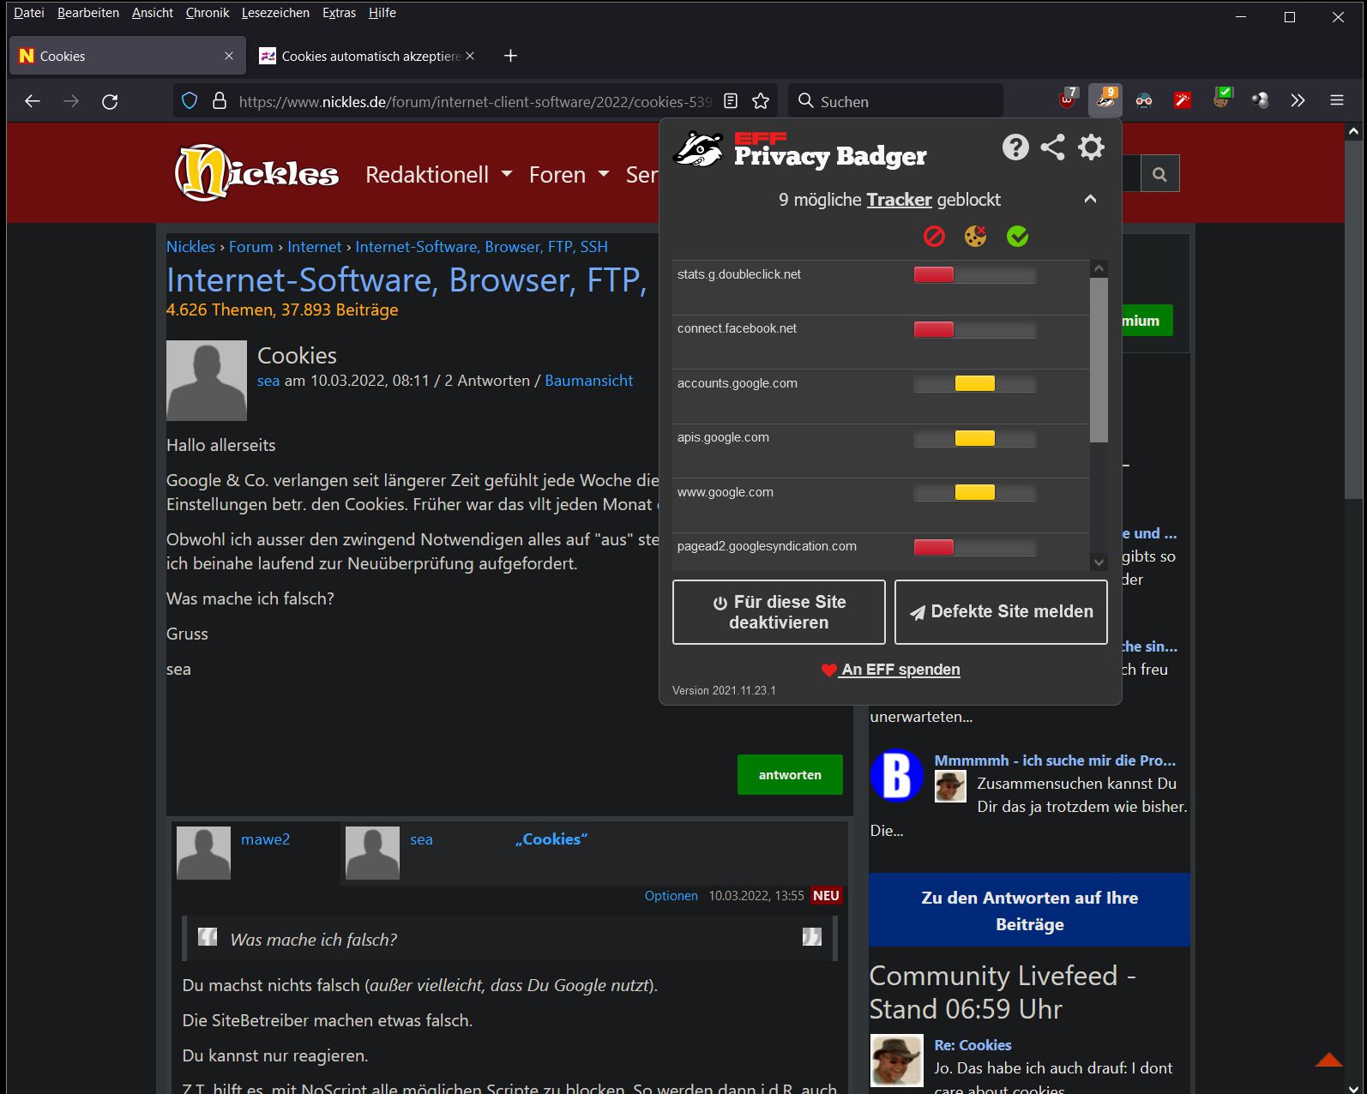Click the uBlock Origin toolbar icon
Image resolution: width=1367 pixels, height=1094 pixels.
coord(1067,100)
